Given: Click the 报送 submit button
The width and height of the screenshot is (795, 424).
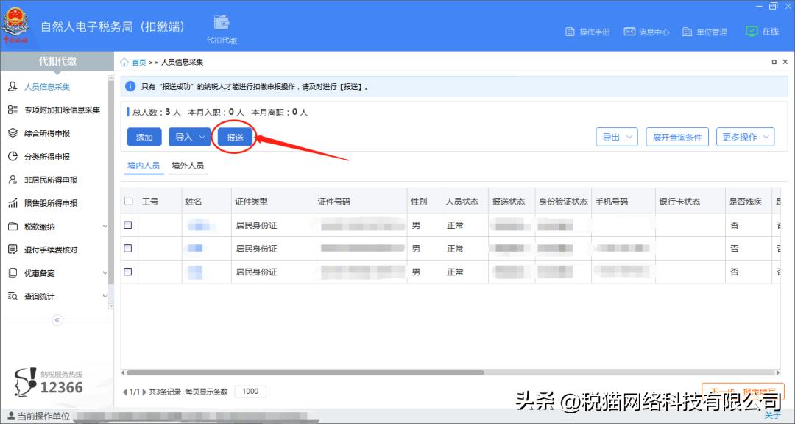Looking at the screenshot, I should pos(234,137).
